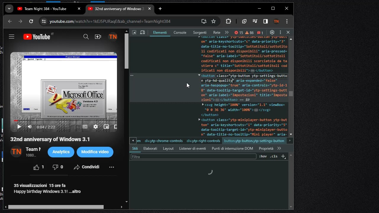The width and height of the screenshot is (379, 213).
Task: Collapse the ytp-settings-button element node
Action: [x=199, y=76]
